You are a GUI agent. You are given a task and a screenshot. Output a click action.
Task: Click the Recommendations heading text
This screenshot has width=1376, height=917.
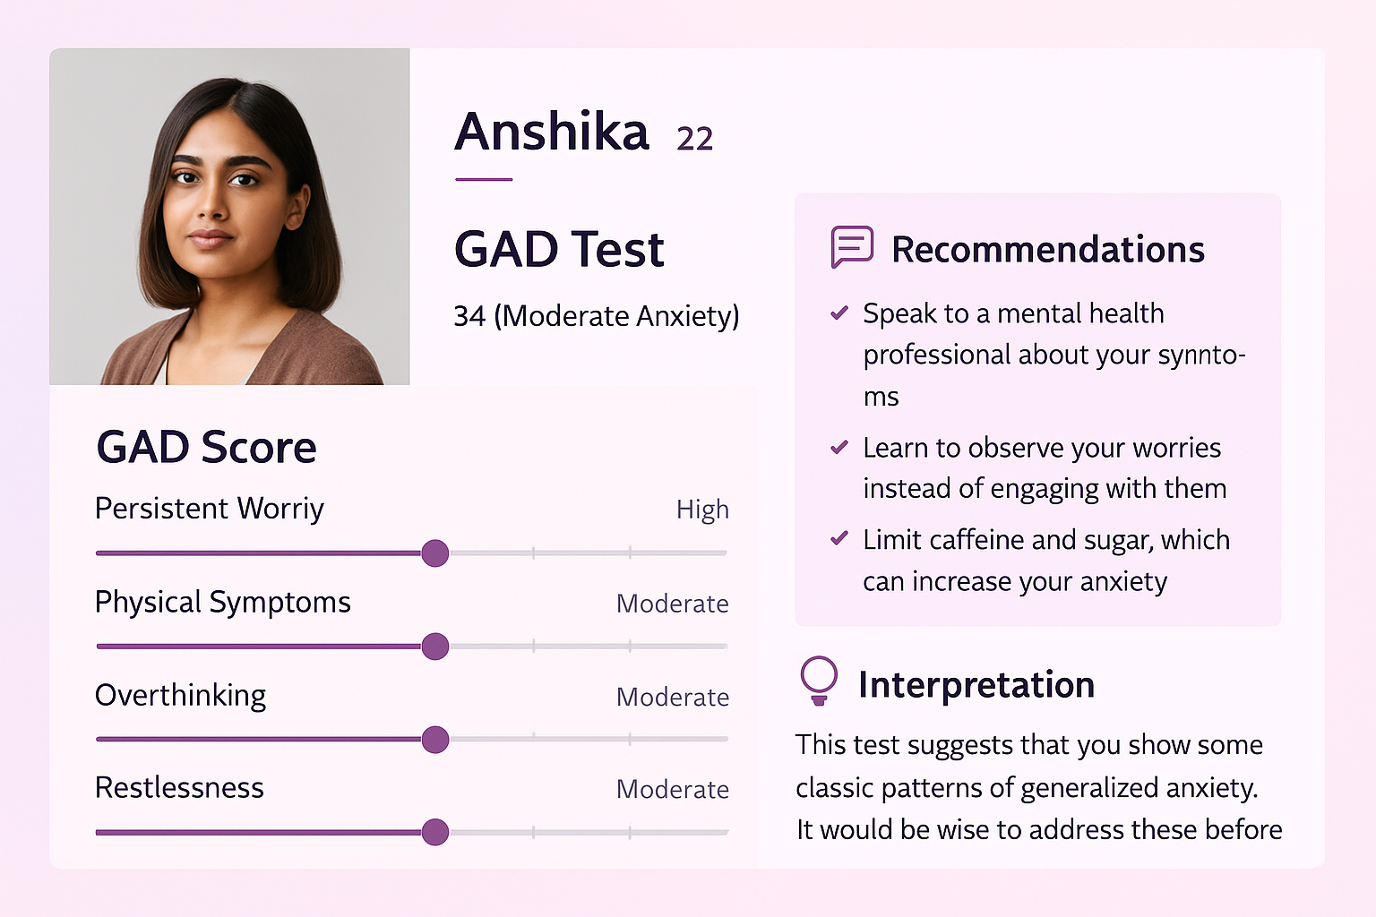(x=1047, y=250)
